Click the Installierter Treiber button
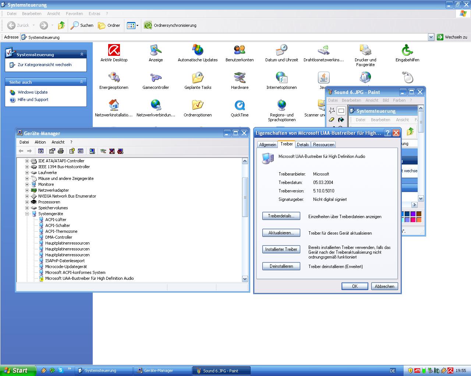471x376 pixels. (281, 249)
